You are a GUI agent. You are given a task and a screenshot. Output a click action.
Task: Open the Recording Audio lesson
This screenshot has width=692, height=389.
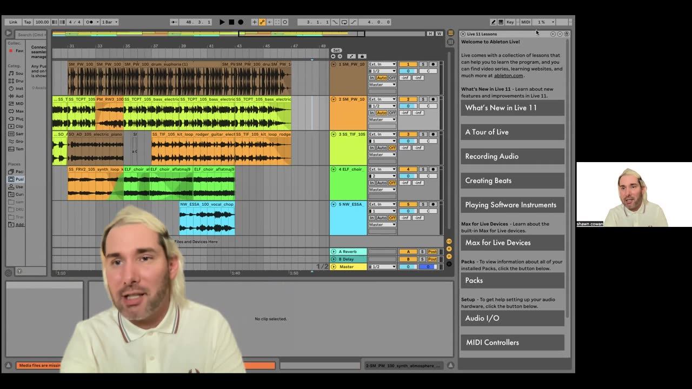513,156
